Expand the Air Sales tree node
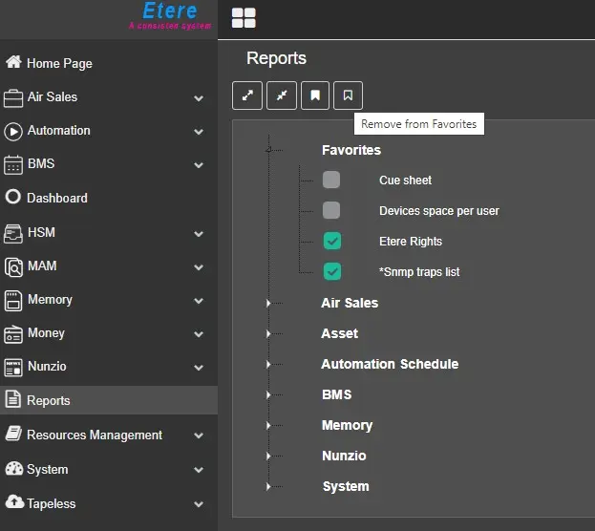This screenshot has width=595, height=531. [268, 303]
